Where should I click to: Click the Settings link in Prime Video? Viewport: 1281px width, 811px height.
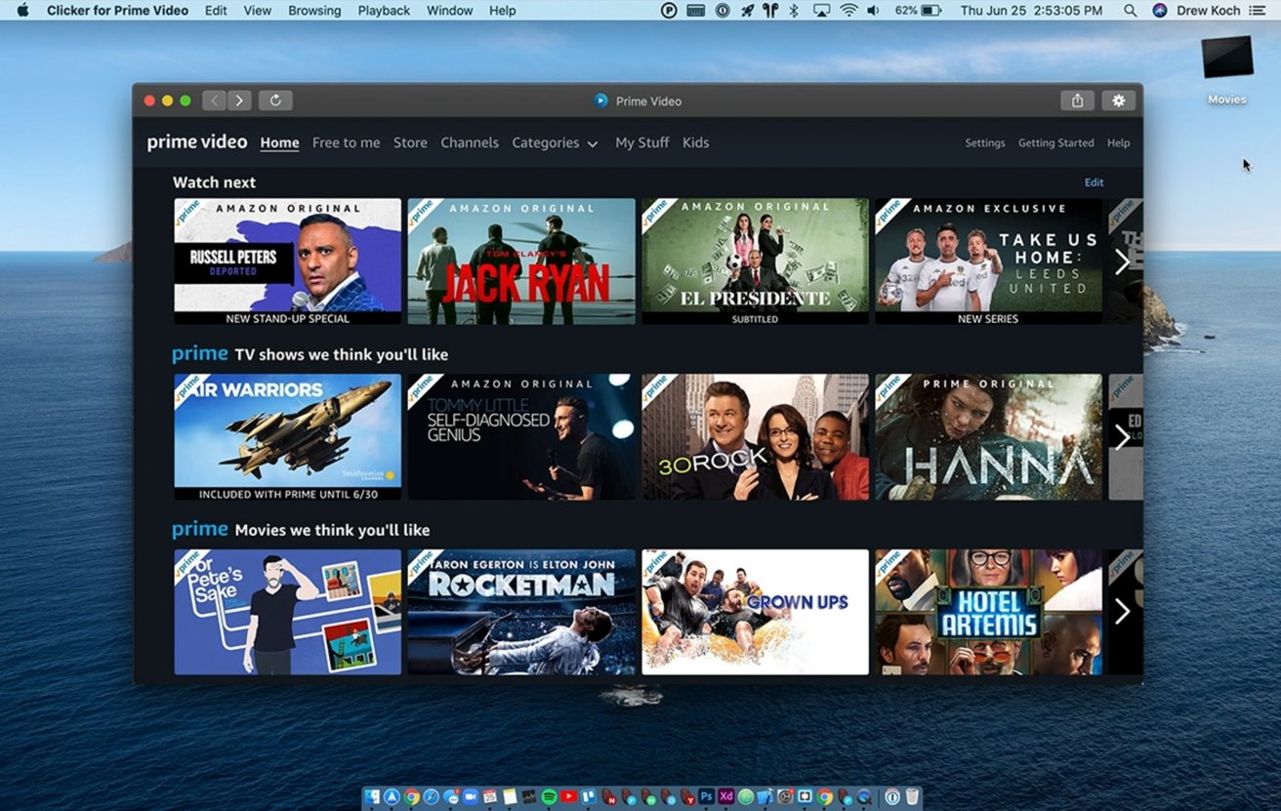[x=985, y=142]
